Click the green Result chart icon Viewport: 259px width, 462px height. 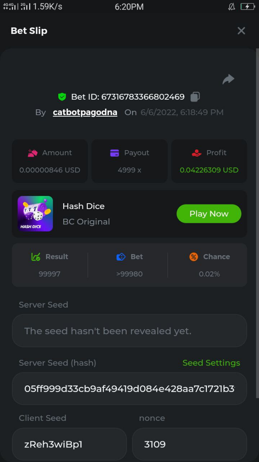click(x=36, y=257)
